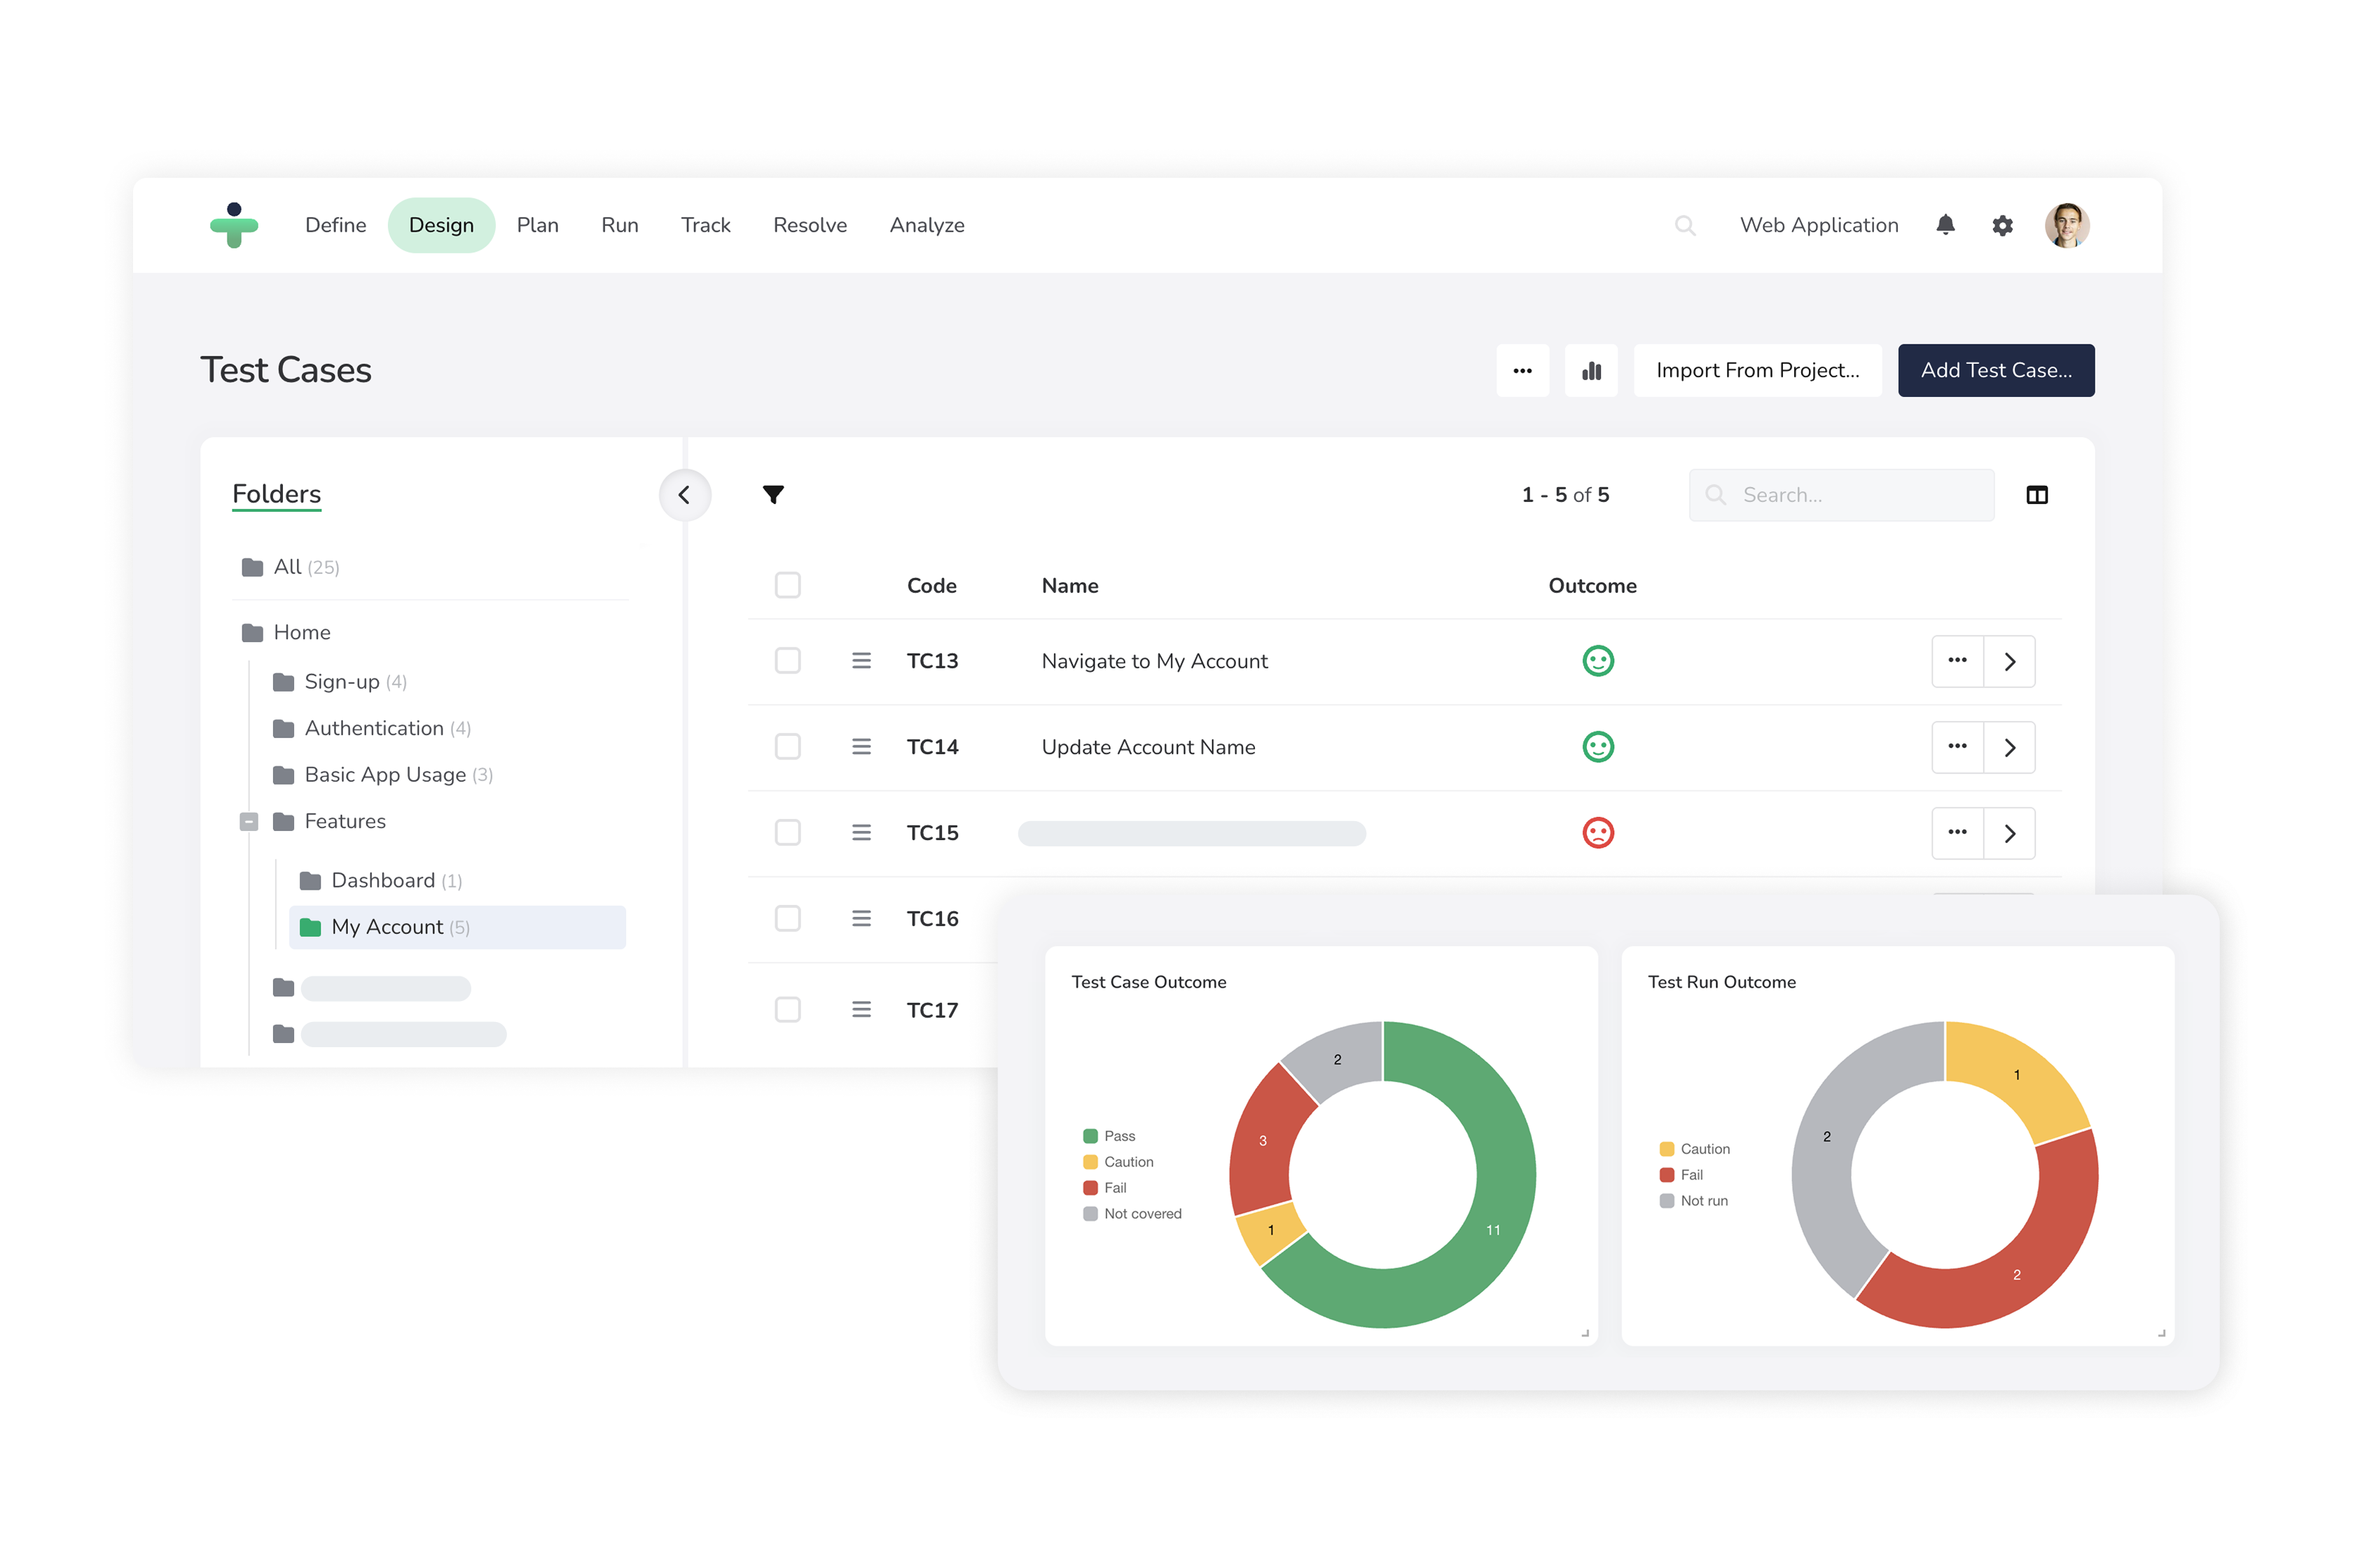Expand details for TC13 with row arrow

2010,661
